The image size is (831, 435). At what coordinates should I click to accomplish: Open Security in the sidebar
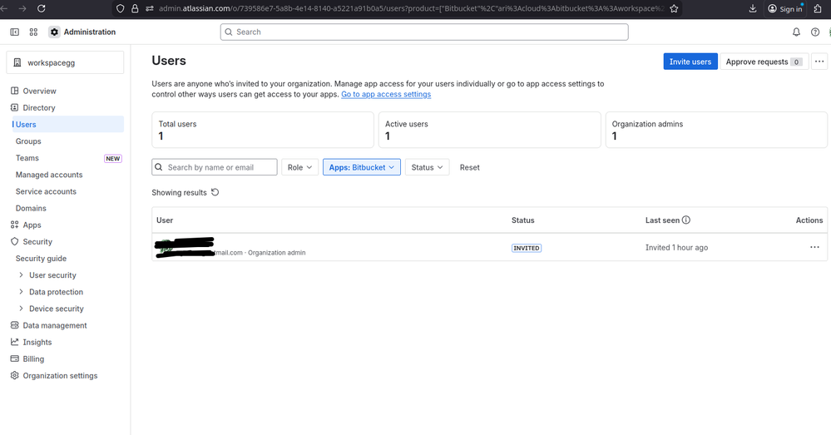click(x=37, y=241)
